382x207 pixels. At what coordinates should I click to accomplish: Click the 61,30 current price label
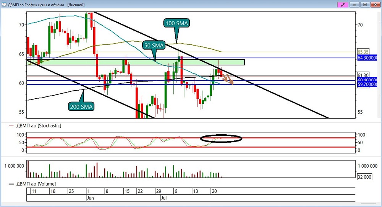363,75
